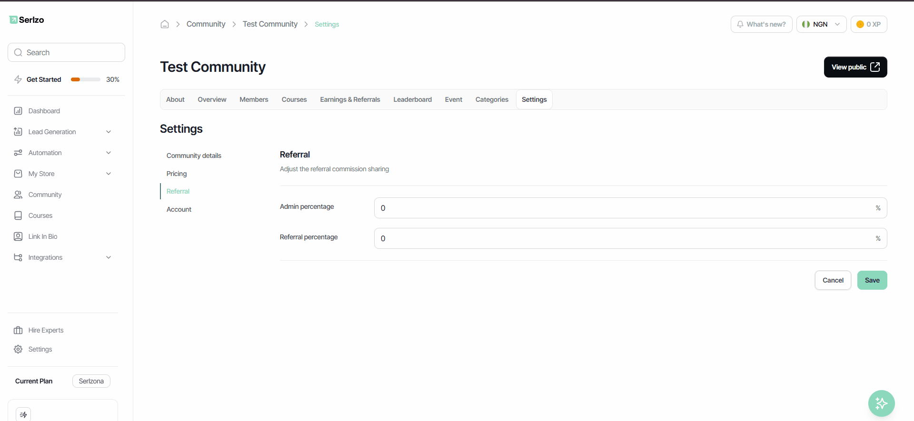Expand the My Store menu chevron
This screenshot has height=421, width=914.
(x=109, y=174)
